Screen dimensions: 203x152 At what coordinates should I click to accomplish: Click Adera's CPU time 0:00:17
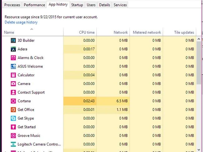coord(89,49)
